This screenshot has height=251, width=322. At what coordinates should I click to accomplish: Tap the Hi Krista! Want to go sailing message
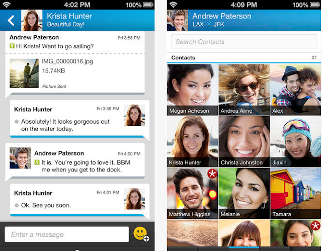tap(55, 46)
